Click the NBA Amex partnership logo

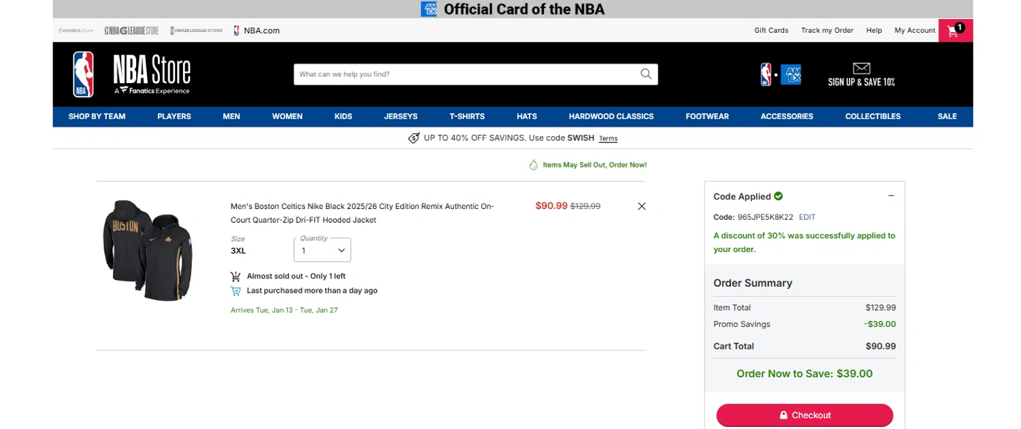point(781,74)
